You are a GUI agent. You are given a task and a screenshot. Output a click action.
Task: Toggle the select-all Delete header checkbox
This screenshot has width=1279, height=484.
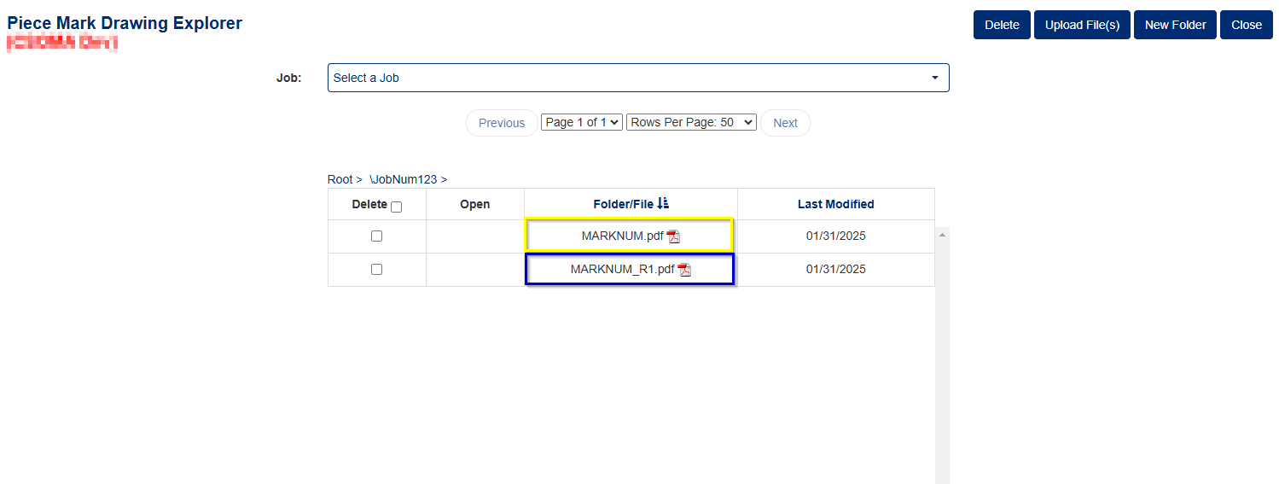point(396,207)
